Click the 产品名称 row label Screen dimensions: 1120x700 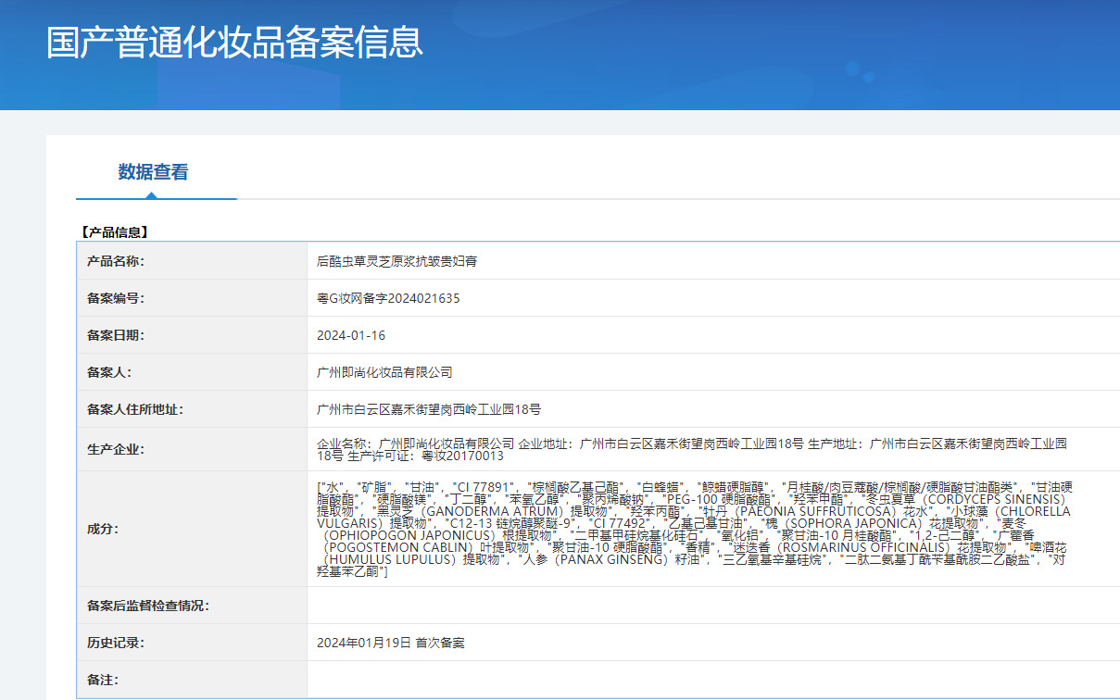click(116, 261)
